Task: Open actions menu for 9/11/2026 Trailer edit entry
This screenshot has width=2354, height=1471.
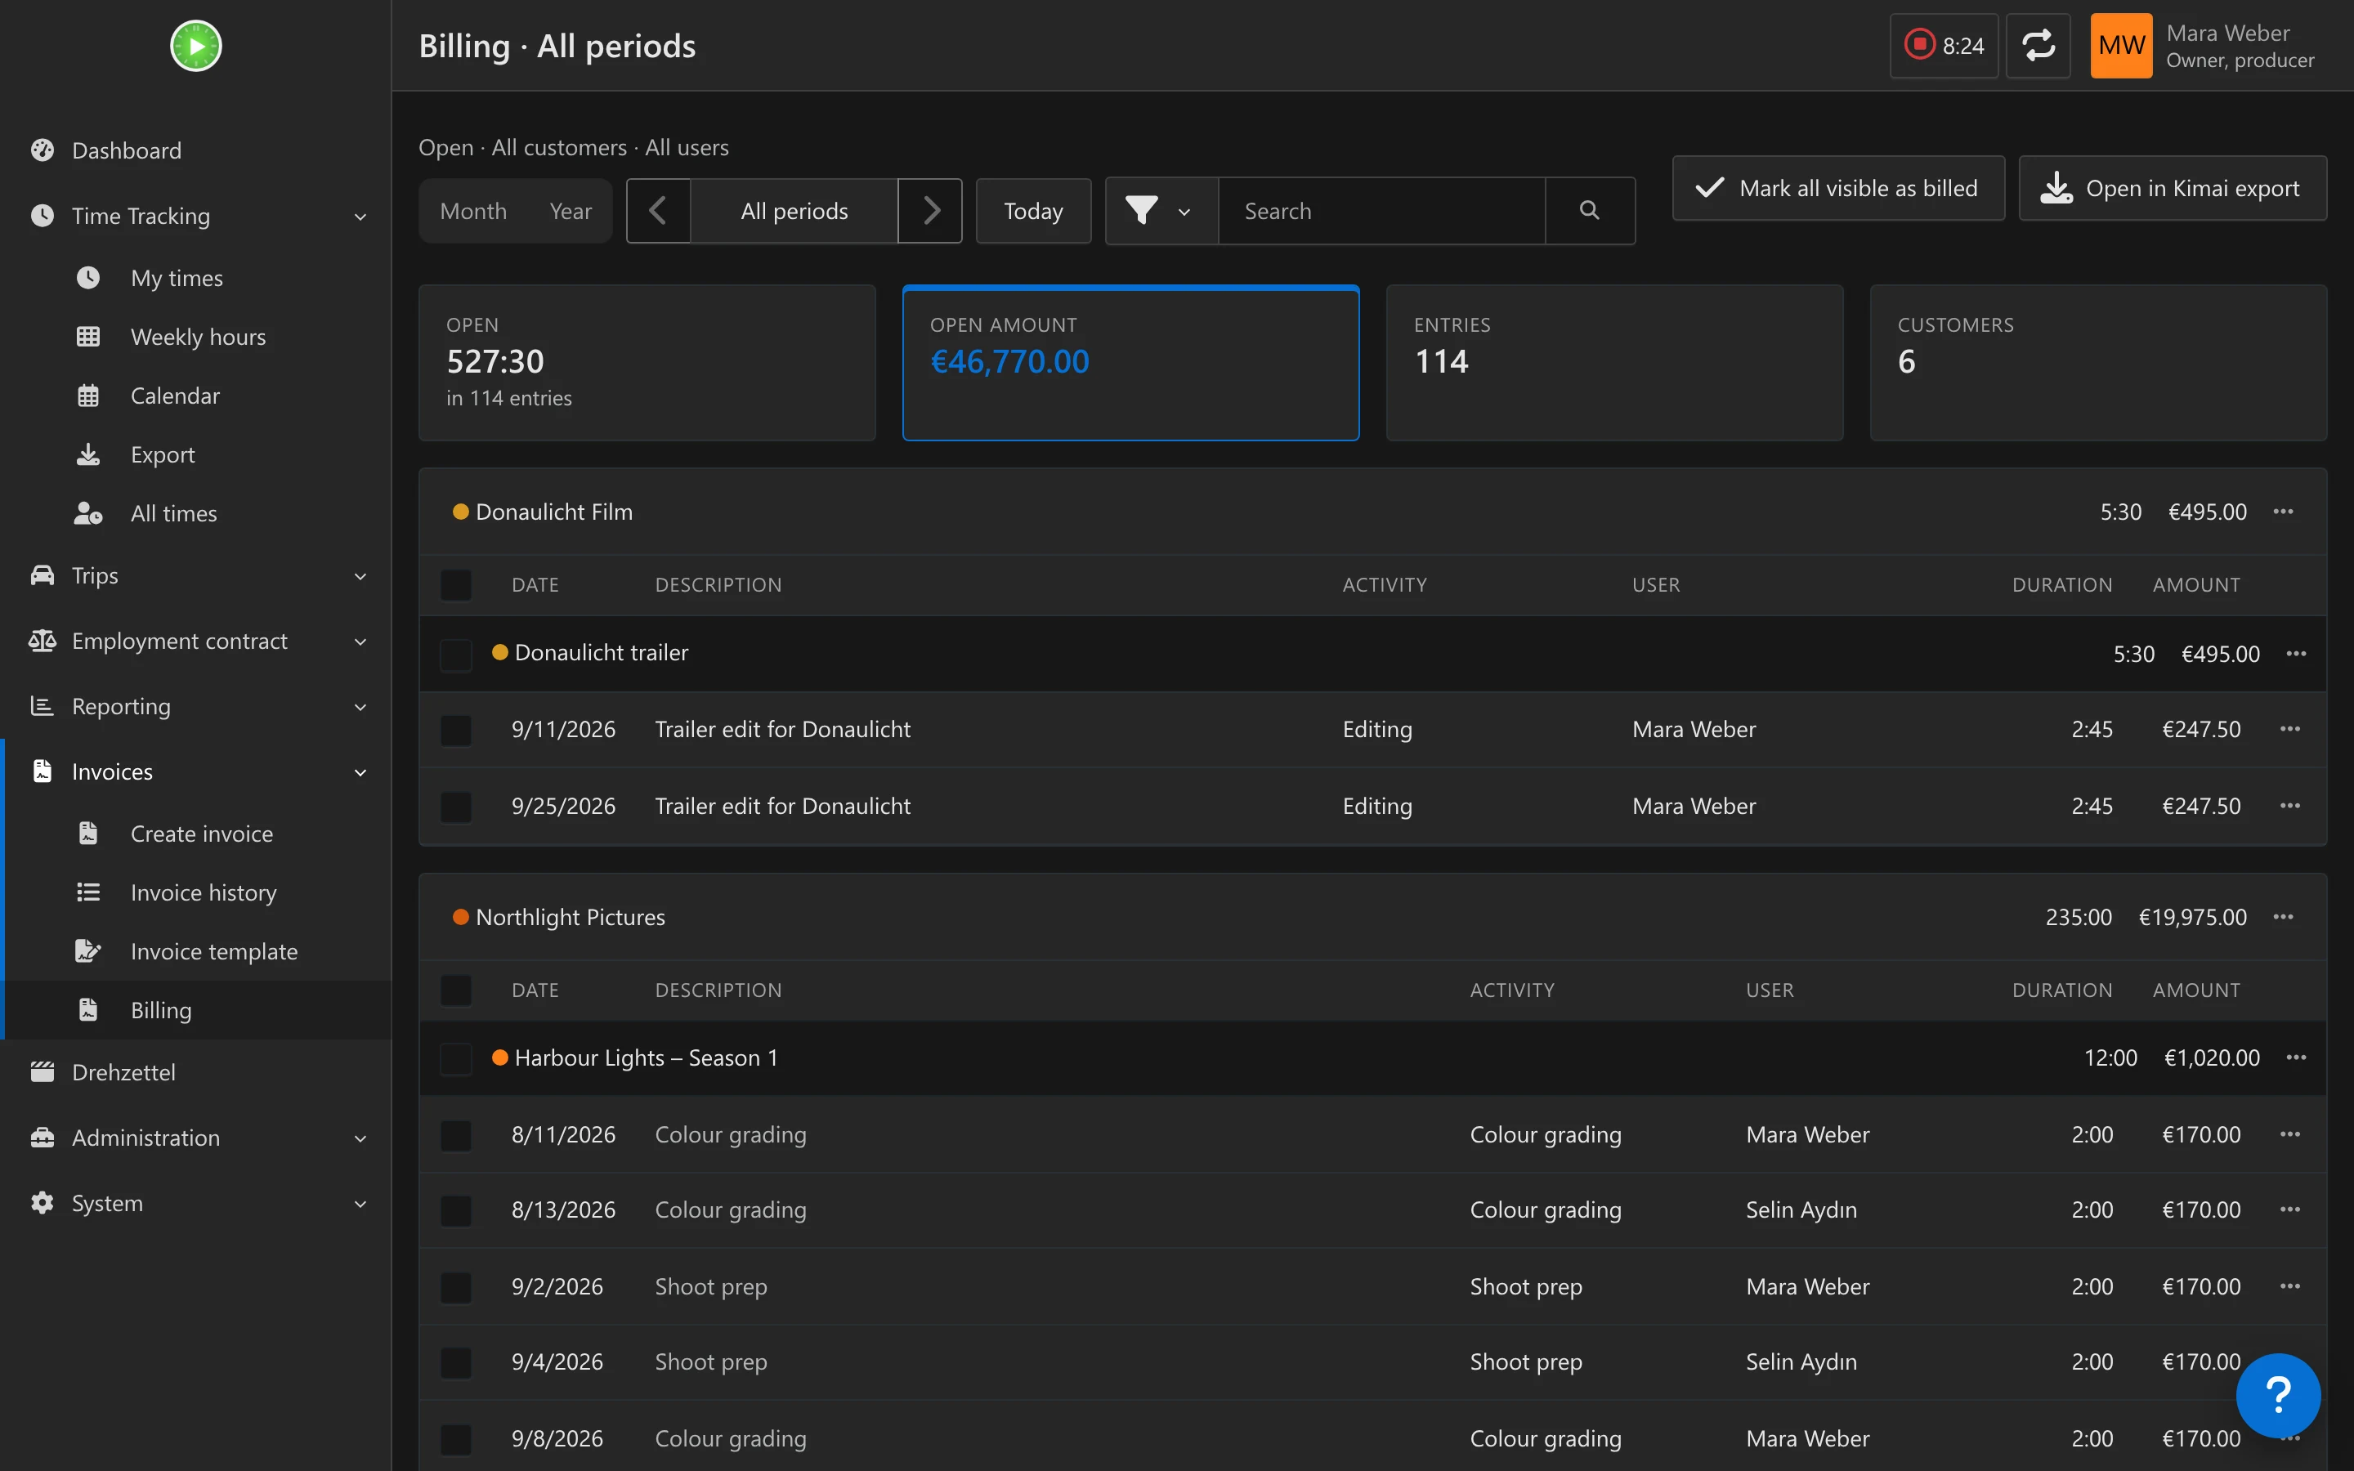Action: tap(2289, 729)
